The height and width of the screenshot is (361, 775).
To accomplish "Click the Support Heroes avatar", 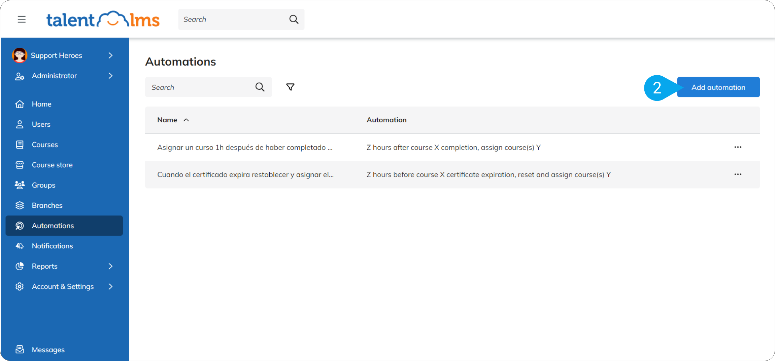I will point(20,55).
